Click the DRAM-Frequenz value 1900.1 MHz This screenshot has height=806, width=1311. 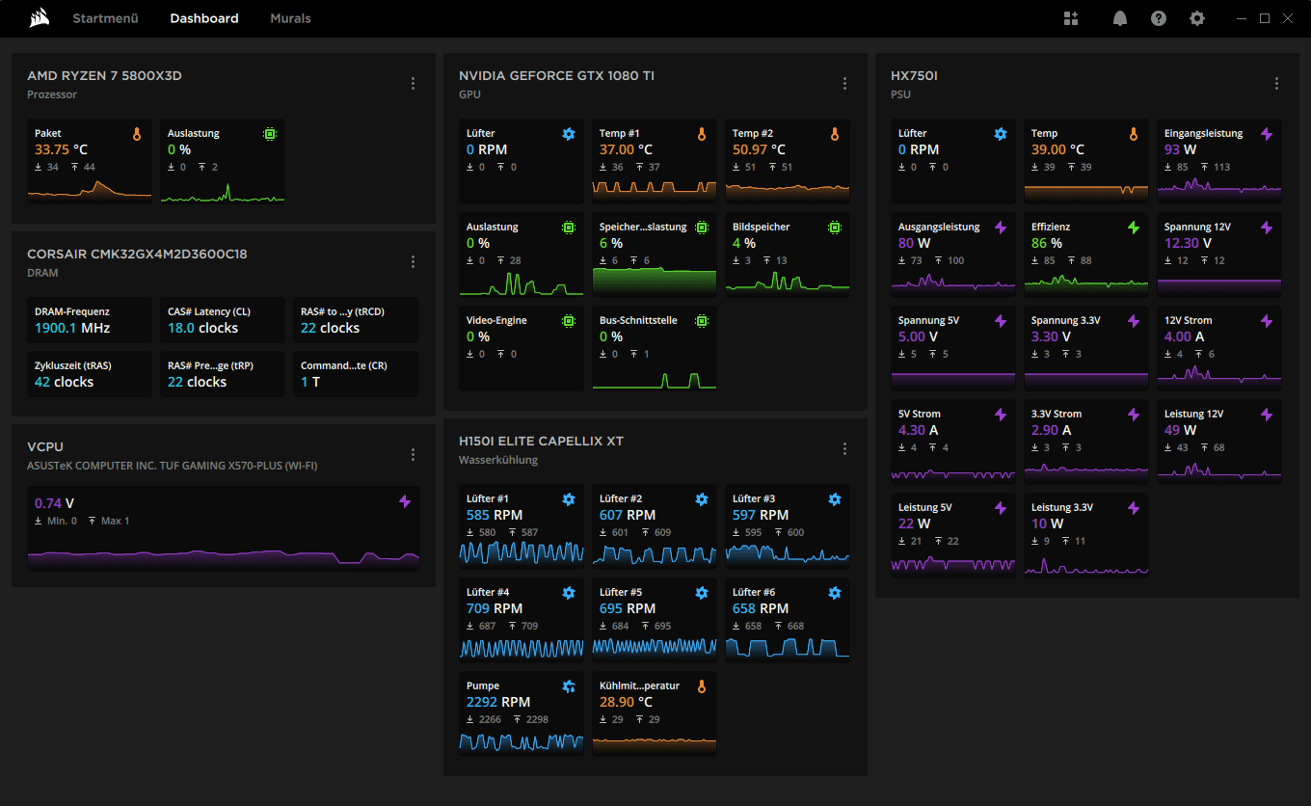72,328
